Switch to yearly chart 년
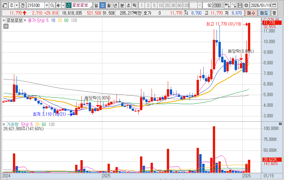 coord(115,5)
